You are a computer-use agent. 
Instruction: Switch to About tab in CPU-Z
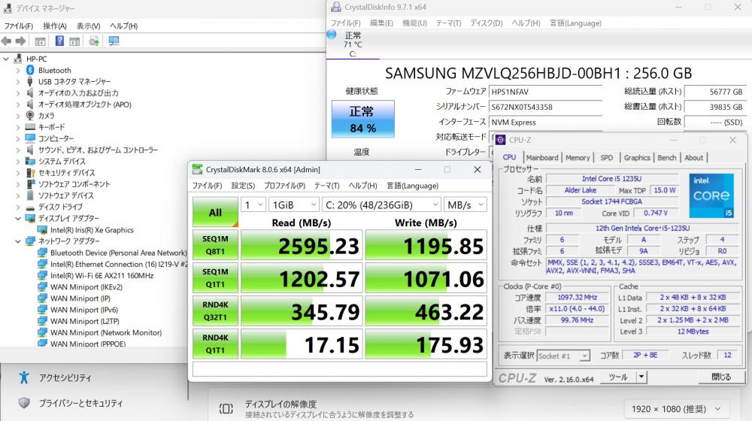[x=693, y=158]
